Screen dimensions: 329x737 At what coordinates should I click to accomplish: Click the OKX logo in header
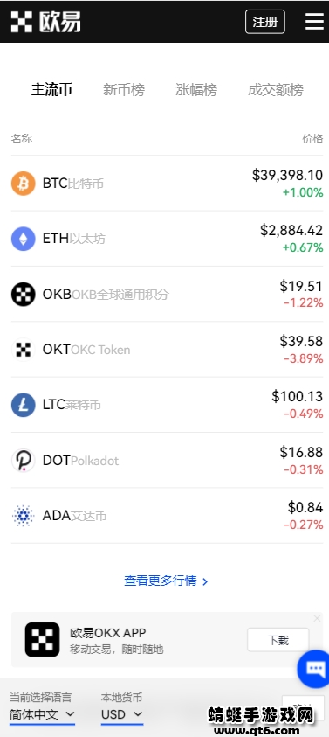[x=46, y=22]
